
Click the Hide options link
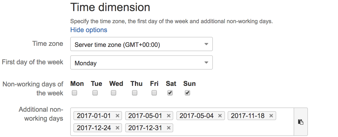[89, 30]
